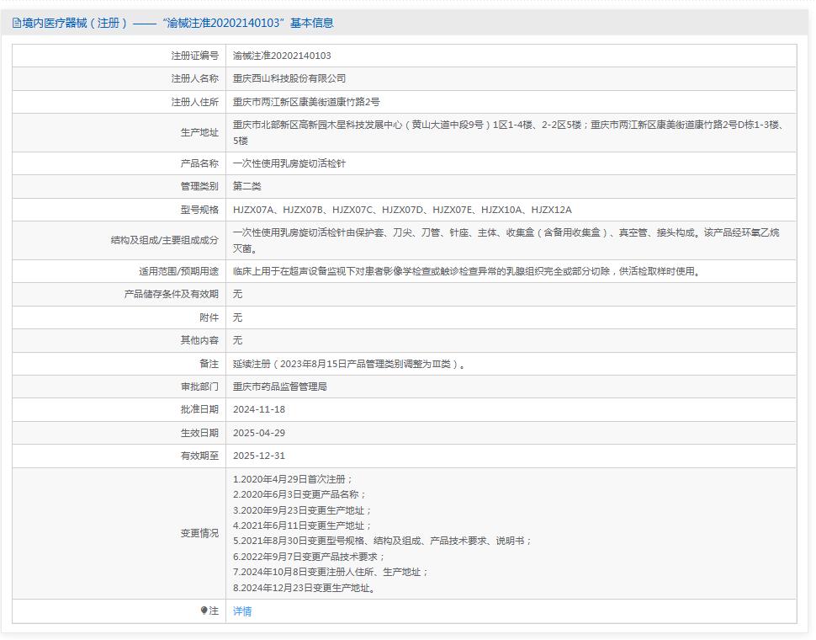
Task: Click the model specification HJZX07A list
Action: tap(402, 210)
